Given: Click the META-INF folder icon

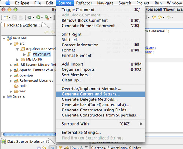Looking at the screenshot, I should (x=23, y=60).
